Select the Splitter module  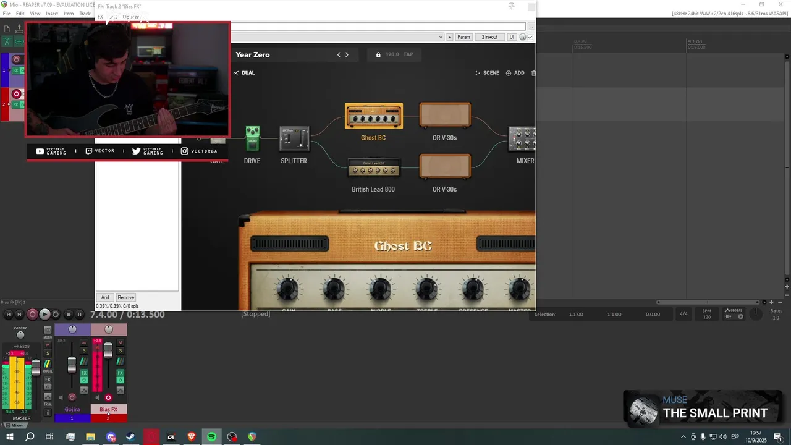[x=294, y=139]
